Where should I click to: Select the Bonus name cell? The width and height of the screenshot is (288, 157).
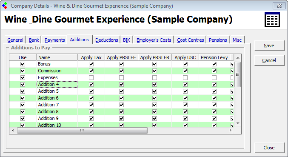(x=57, y=64)
